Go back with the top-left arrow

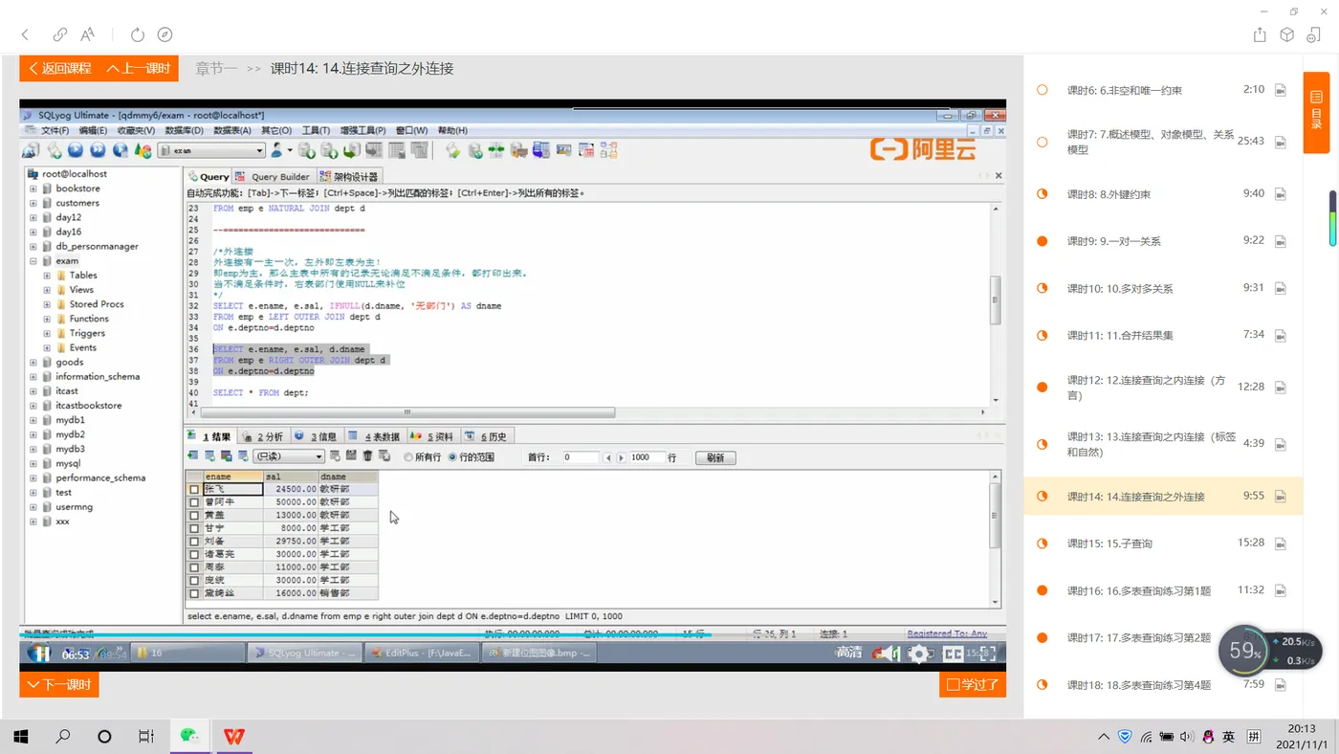point(25,34)
